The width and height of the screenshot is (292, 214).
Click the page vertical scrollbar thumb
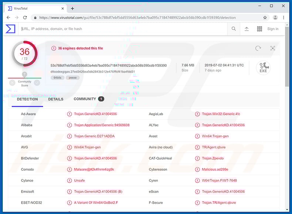287,56
